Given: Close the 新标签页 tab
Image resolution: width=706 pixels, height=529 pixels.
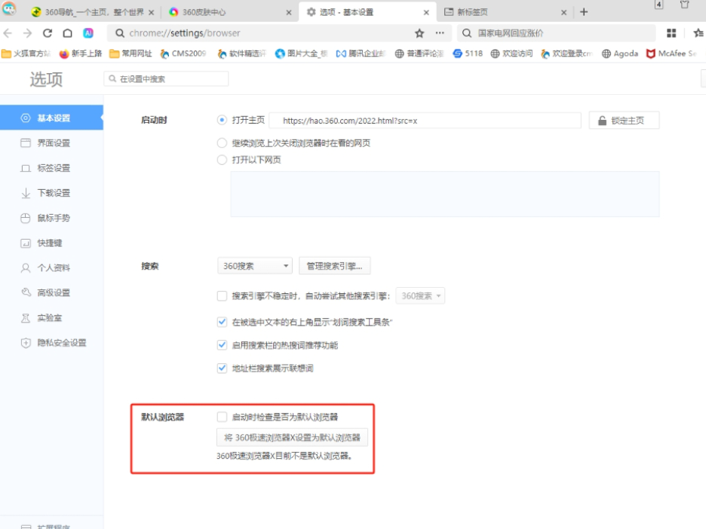Looking at the screenshot, I should point(563,13).
